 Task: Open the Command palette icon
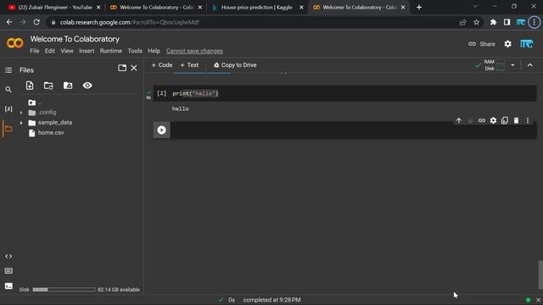8,271
